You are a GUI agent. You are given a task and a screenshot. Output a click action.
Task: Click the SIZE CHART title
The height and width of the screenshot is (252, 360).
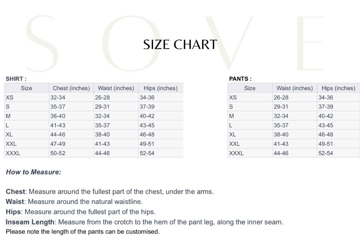coord(180,45)
